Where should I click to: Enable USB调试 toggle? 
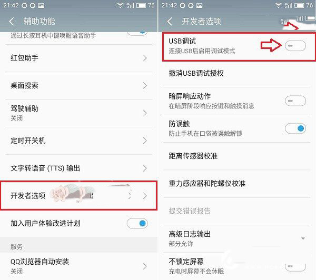point(295,46)
